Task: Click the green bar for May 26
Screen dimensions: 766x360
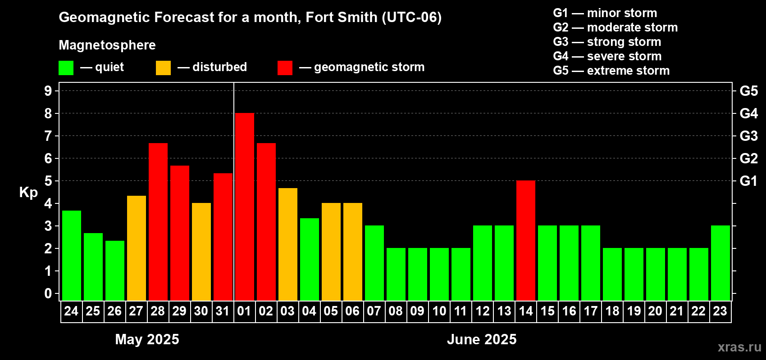Action: click(115, 270)
